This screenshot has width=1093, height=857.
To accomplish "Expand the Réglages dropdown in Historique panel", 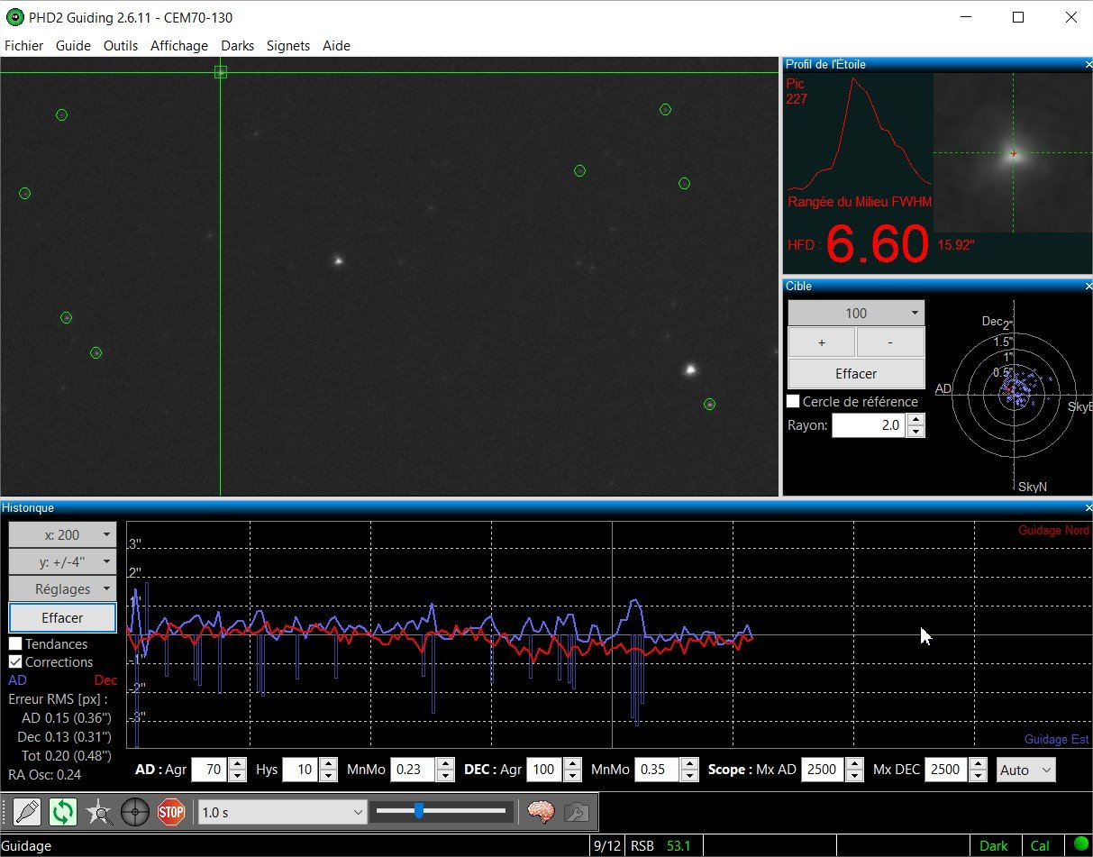I will pos(61,588).
